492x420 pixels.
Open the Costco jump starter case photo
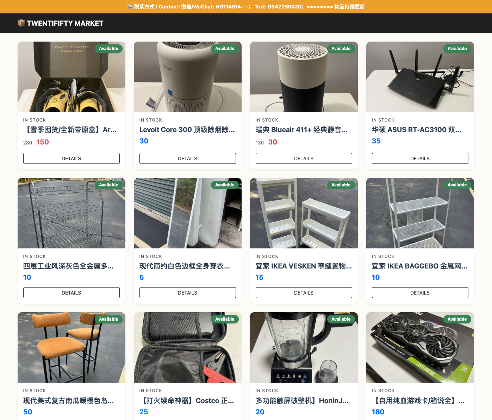[x=188, y=347]
